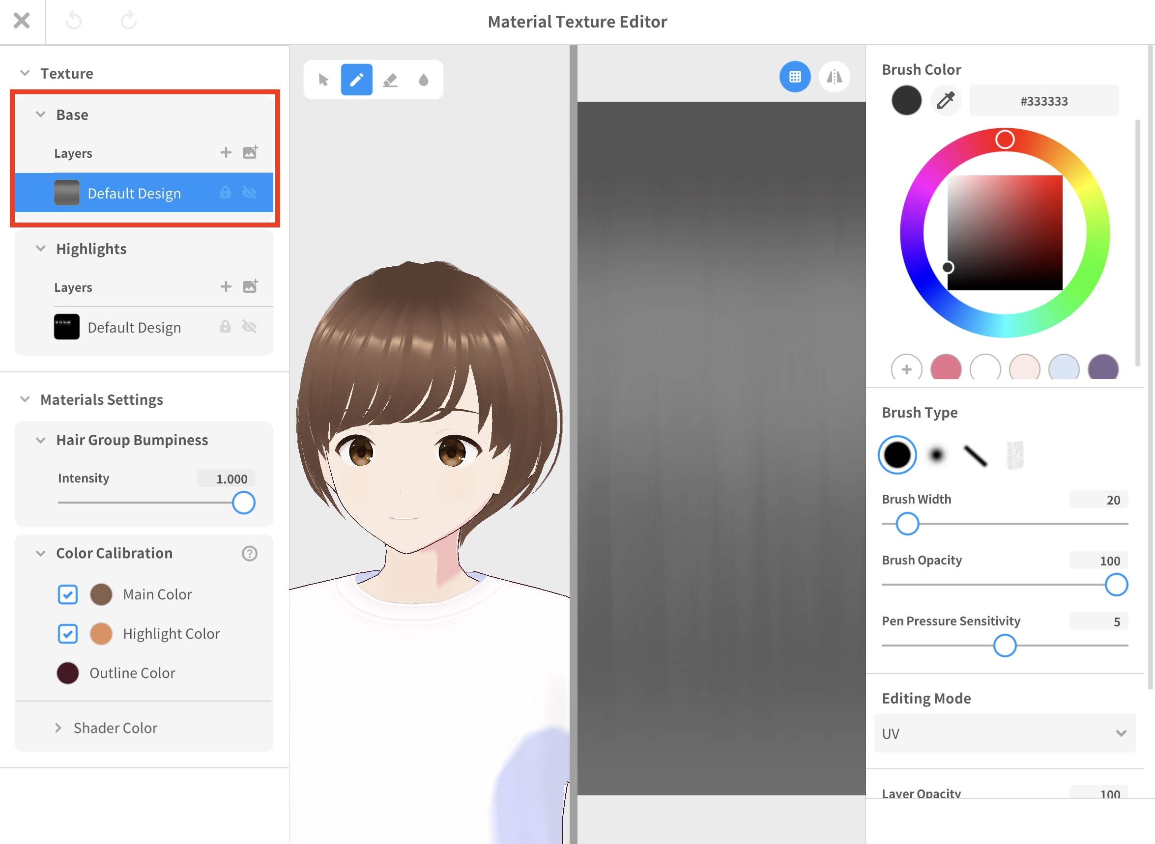The width and height of the screenshot is (1155, 844).
Task: Toggle visibility of Highlights Default Design layer
Action: coord(249,327)
